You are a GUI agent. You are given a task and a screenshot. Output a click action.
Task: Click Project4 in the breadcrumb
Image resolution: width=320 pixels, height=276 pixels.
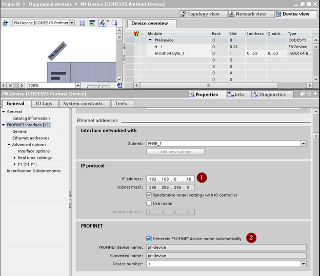[11, 4]
